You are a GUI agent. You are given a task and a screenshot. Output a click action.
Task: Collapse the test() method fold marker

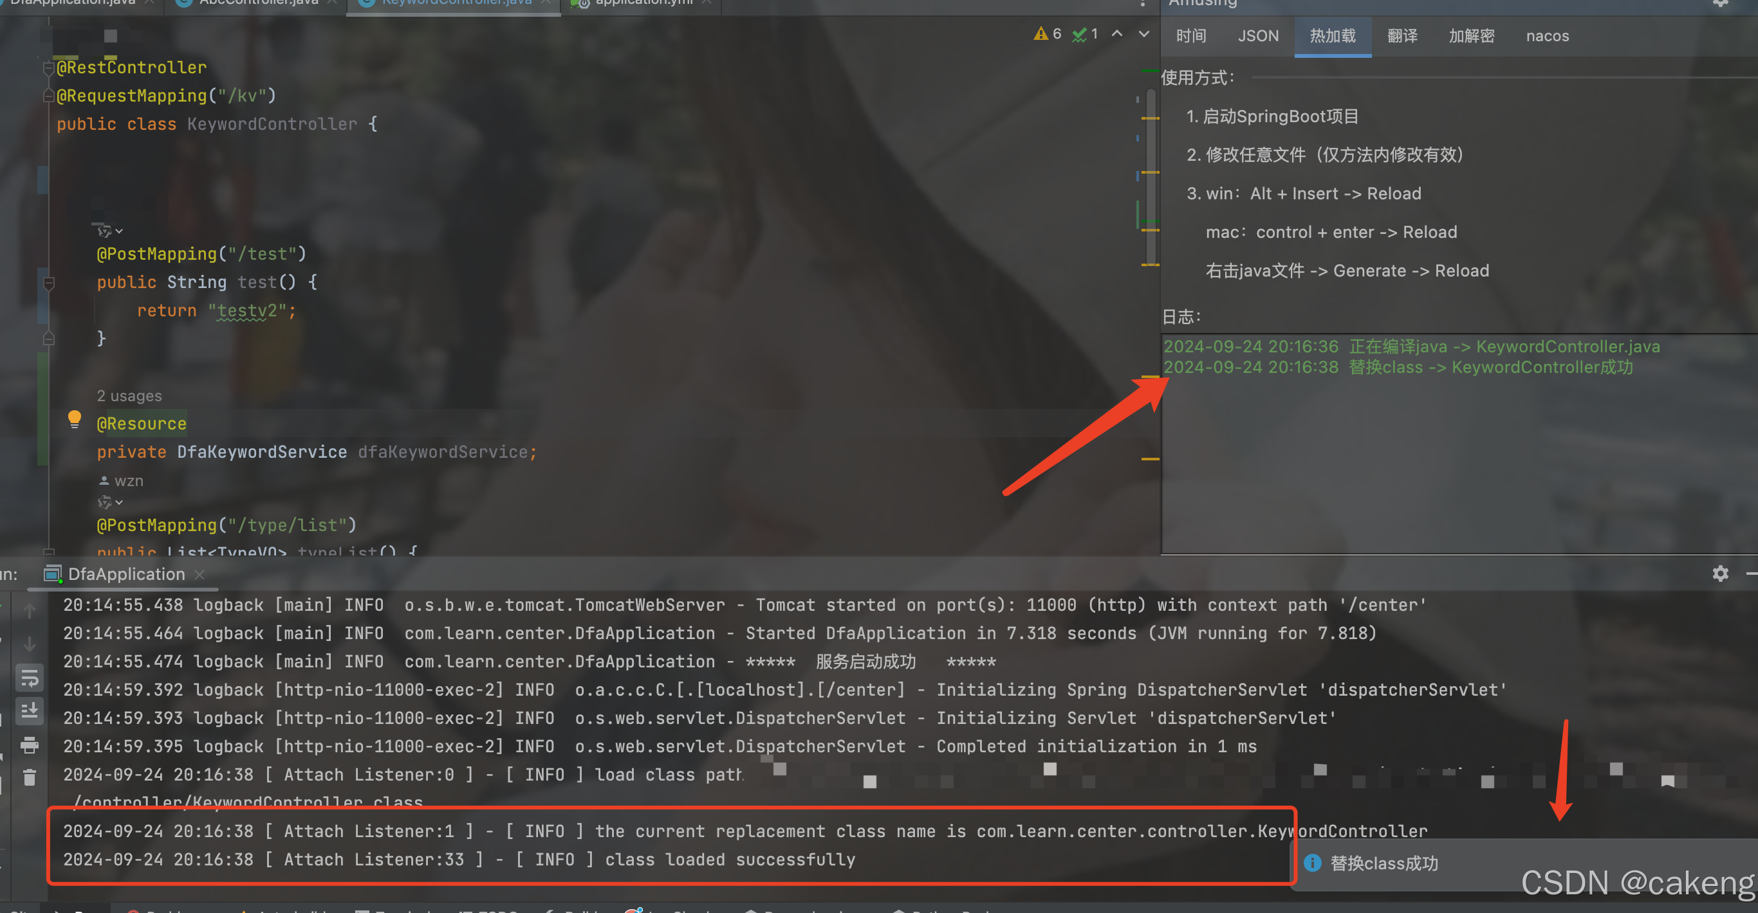(48, 282)
